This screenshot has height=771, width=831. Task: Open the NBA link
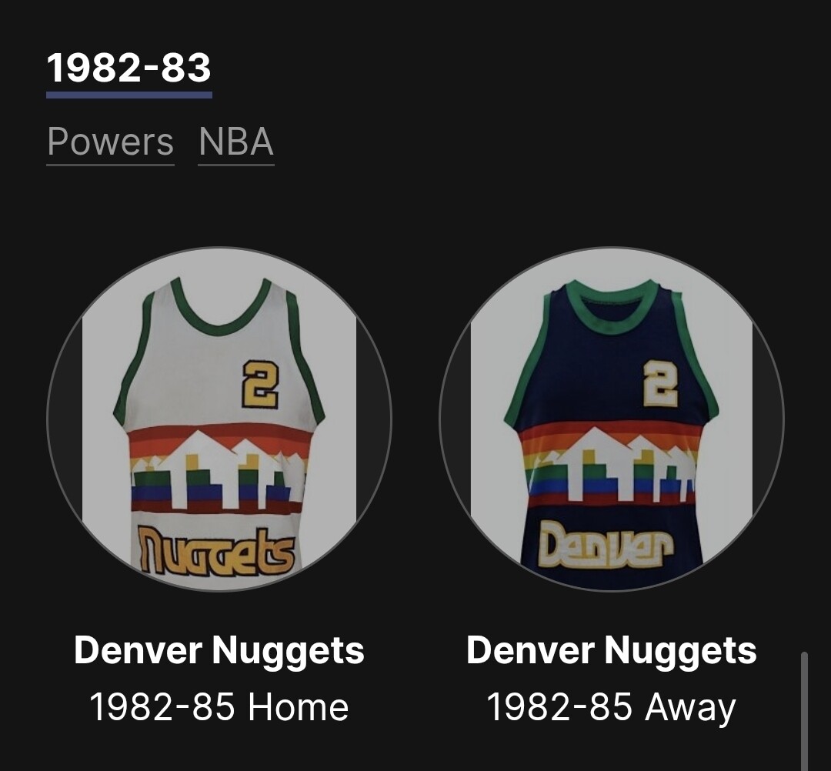[x=236, y=142]
